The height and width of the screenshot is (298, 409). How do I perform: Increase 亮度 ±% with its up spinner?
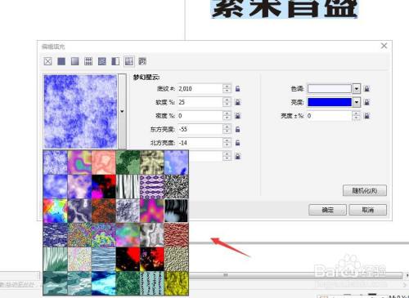(x=356, y=113)
